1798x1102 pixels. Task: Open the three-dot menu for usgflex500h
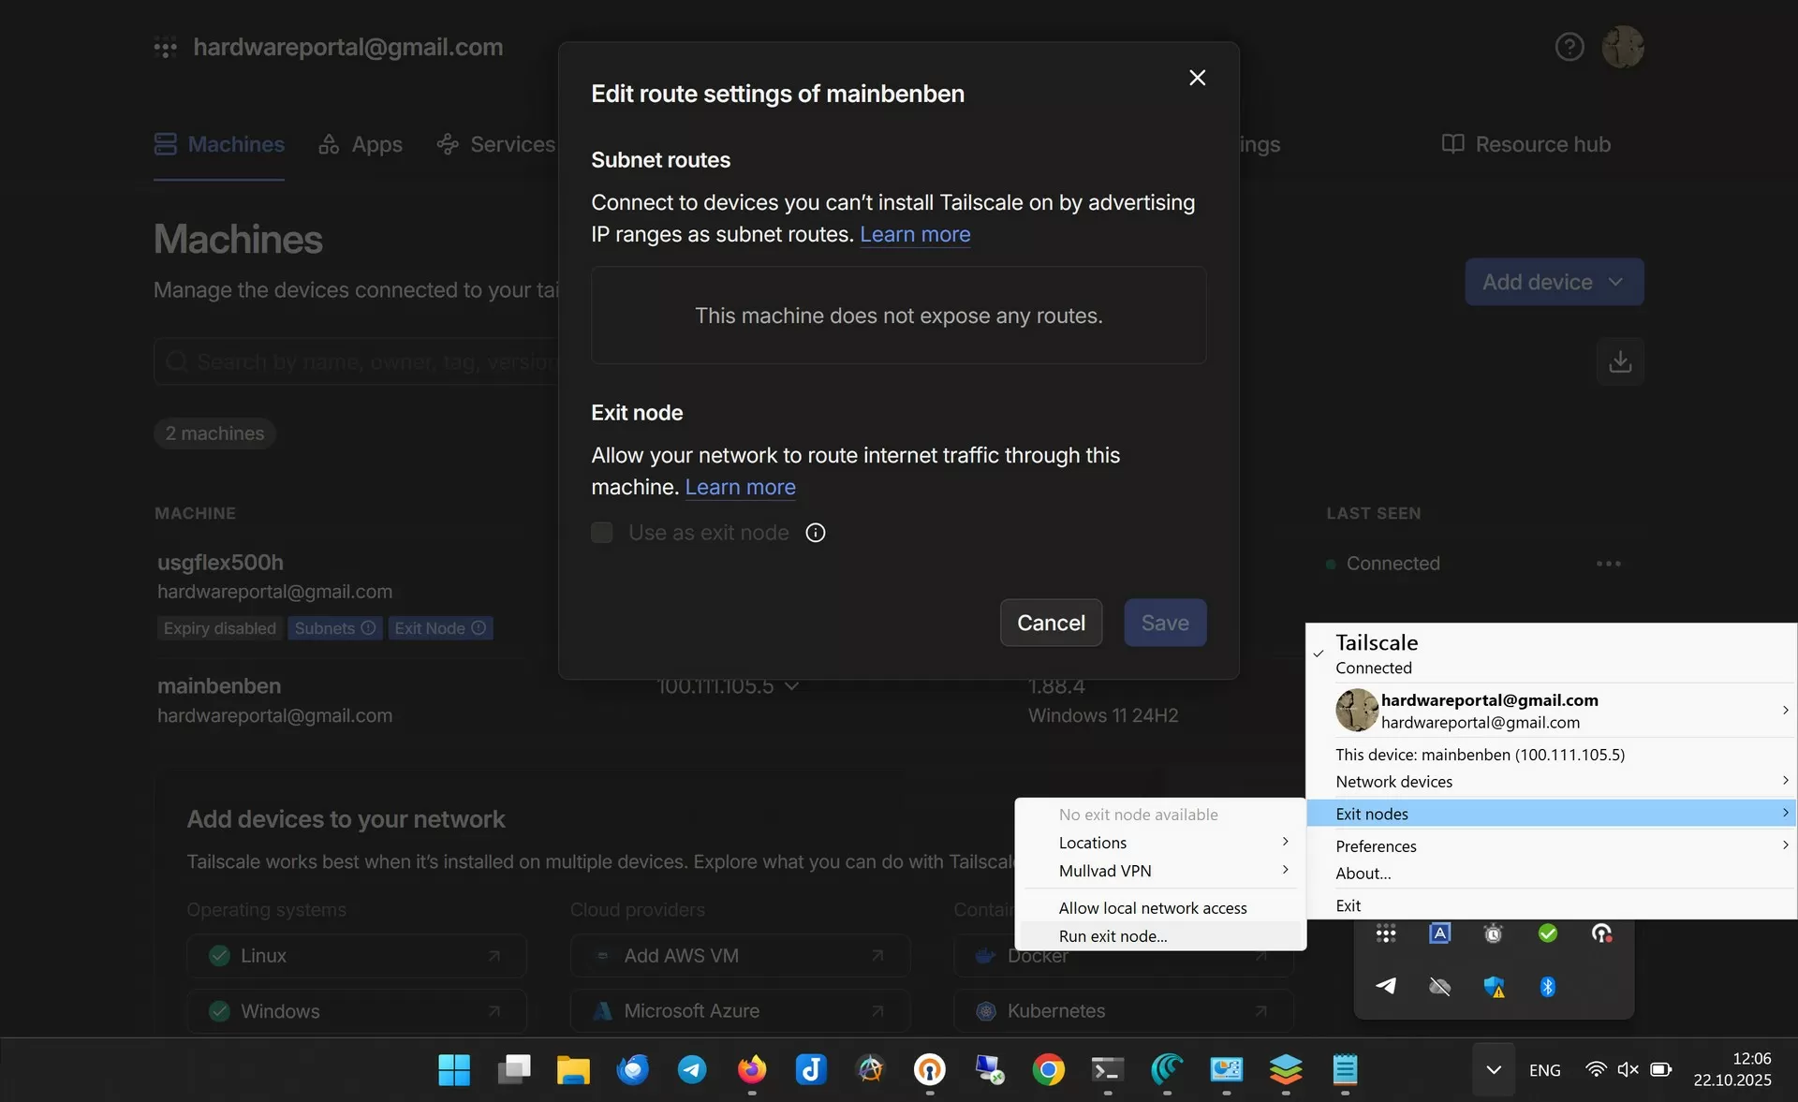click(1608, 564)
